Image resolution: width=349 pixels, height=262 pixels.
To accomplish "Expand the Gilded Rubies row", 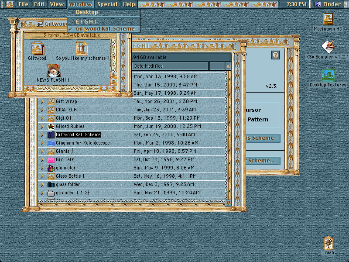I will pos(42,127).
